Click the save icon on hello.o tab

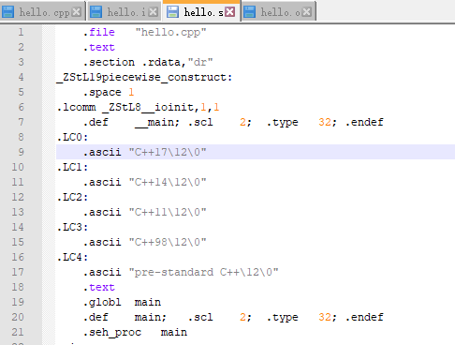(x=249, y=12)
